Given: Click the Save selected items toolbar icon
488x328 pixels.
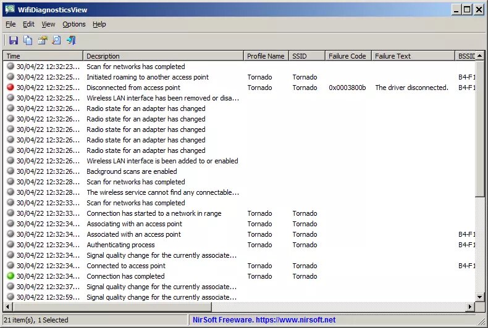Looking at the screenshot, I should pyautogui.click(x=14, y=41).
